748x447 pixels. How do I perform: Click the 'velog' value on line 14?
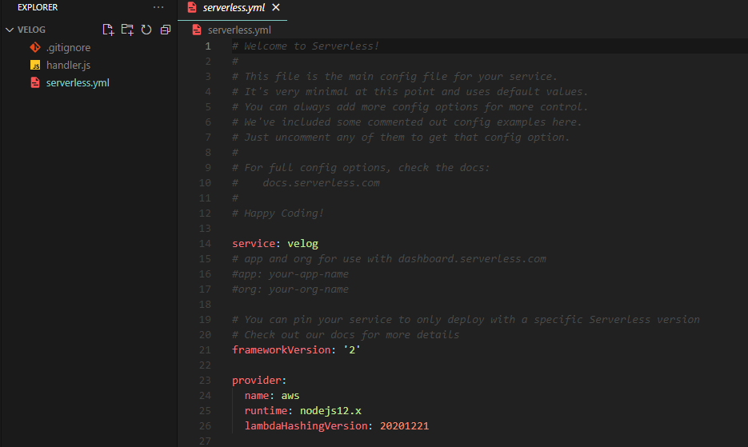pos(303,243)
